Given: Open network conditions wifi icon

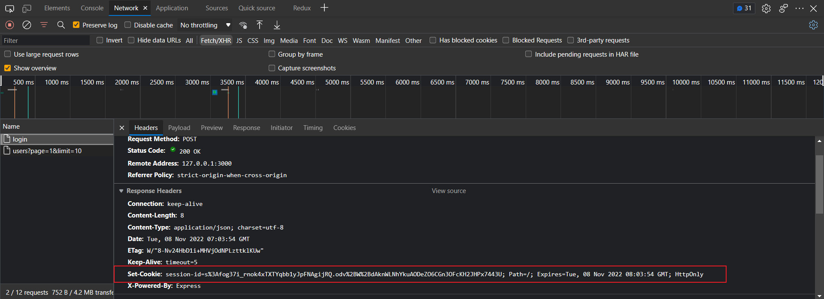Looking at the screenshot, I should click(243, 25).
